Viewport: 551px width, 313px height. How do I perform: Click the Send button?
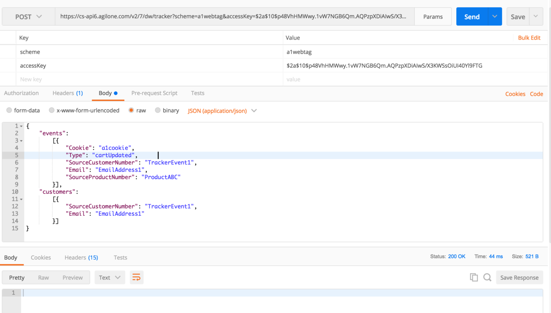coord(472,16)
